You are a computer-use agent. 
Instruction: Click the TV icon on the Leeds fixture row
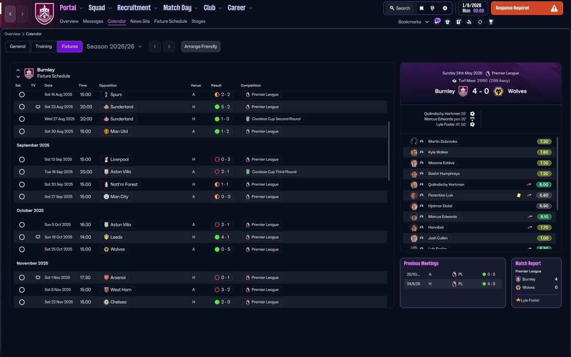tap(38, 237)
